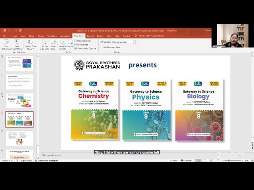Toggle Play Narrations checkbox
Screen dimensions: 254x190
click(x=75, y=41)
